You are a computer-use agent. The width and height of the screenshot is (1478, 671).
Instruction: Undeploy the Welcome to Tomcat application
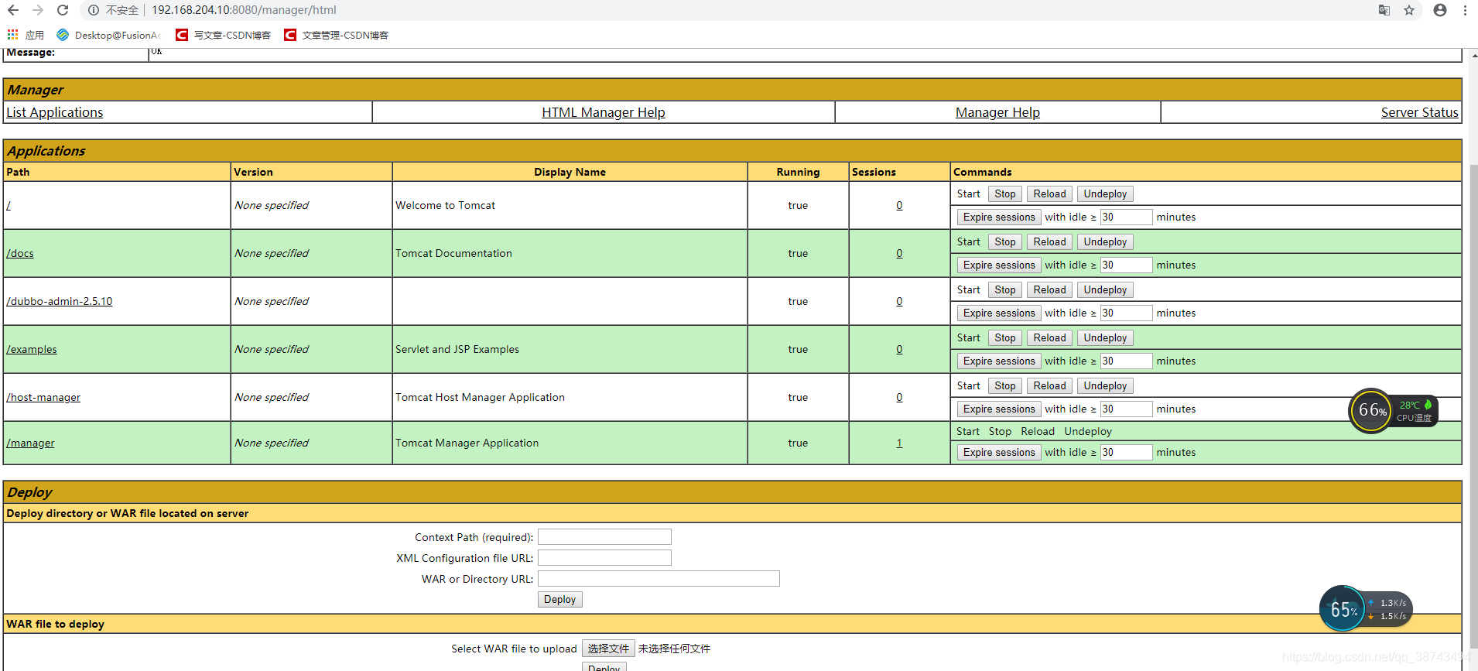pyautogui.click(x=1105, y=194)
